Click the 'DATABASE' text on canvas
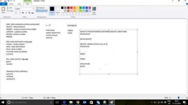The image size is (188, 105). tap(72, 25)
